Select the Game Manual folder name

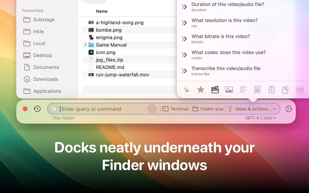click(111, 45)
